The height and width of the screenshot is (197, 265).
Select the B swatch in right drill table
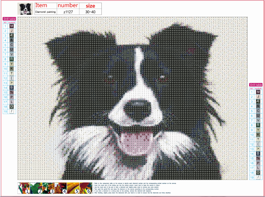tap(258, 154)
